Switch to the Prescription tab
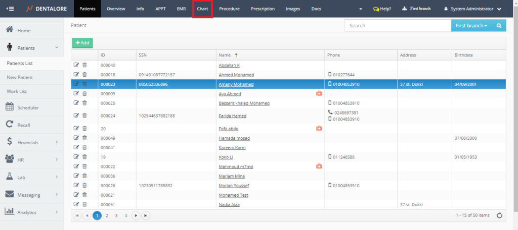 point(263,9)
